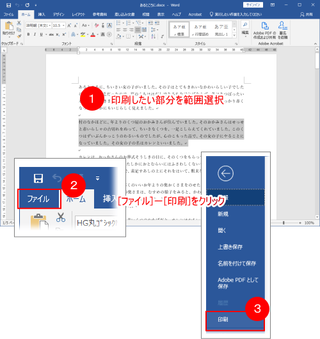Open the 挿入 ribbon tab
Viewport: 320px width, 339px height.
pyautogui.click(x=42, y=15)
